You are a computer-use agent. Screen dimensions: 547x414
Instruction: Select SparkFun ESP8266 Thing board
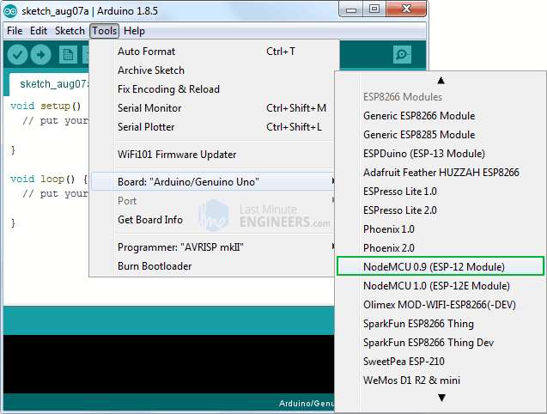[441, 324]
